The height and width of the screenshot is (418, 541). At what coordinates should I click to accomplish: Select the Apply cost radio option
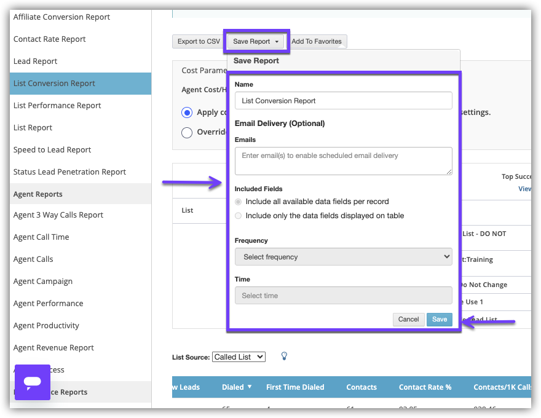coord(187,112)
